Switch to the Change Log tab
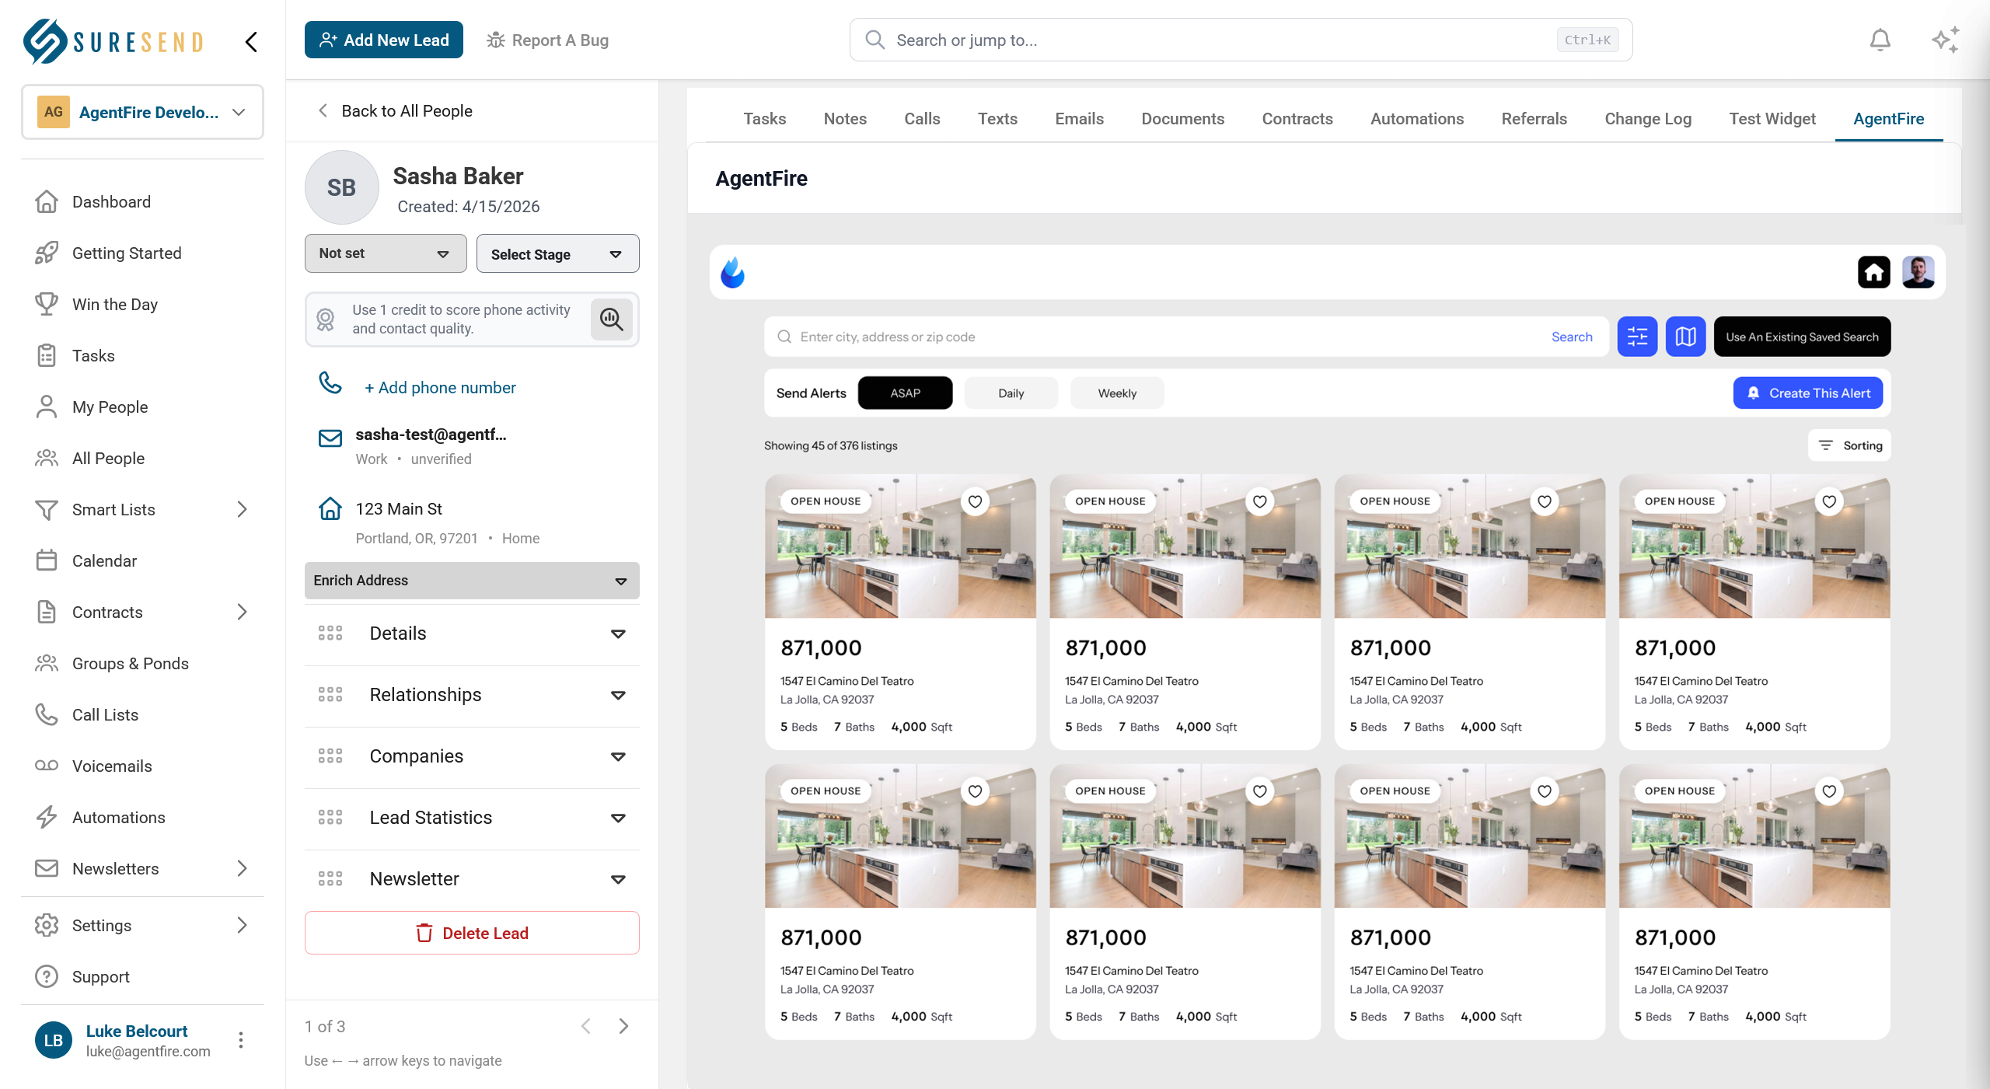1990x1089 pixels. [x=1648, y=119]
